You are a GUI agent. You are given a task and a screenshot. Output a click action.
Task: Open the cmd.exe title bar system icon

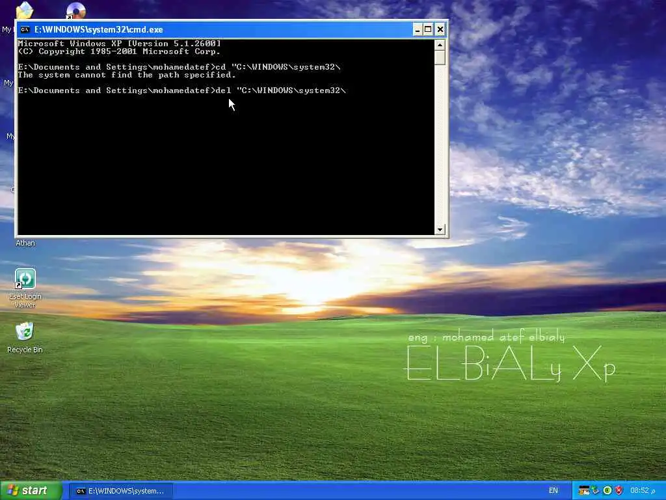25,29
